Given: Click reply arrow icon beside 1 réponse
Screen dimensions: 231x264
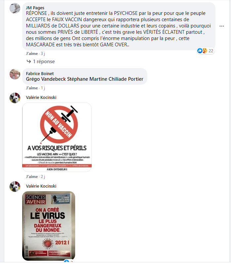Looking at the screenshot, I should pyautogui.click(x=29, y=62).
